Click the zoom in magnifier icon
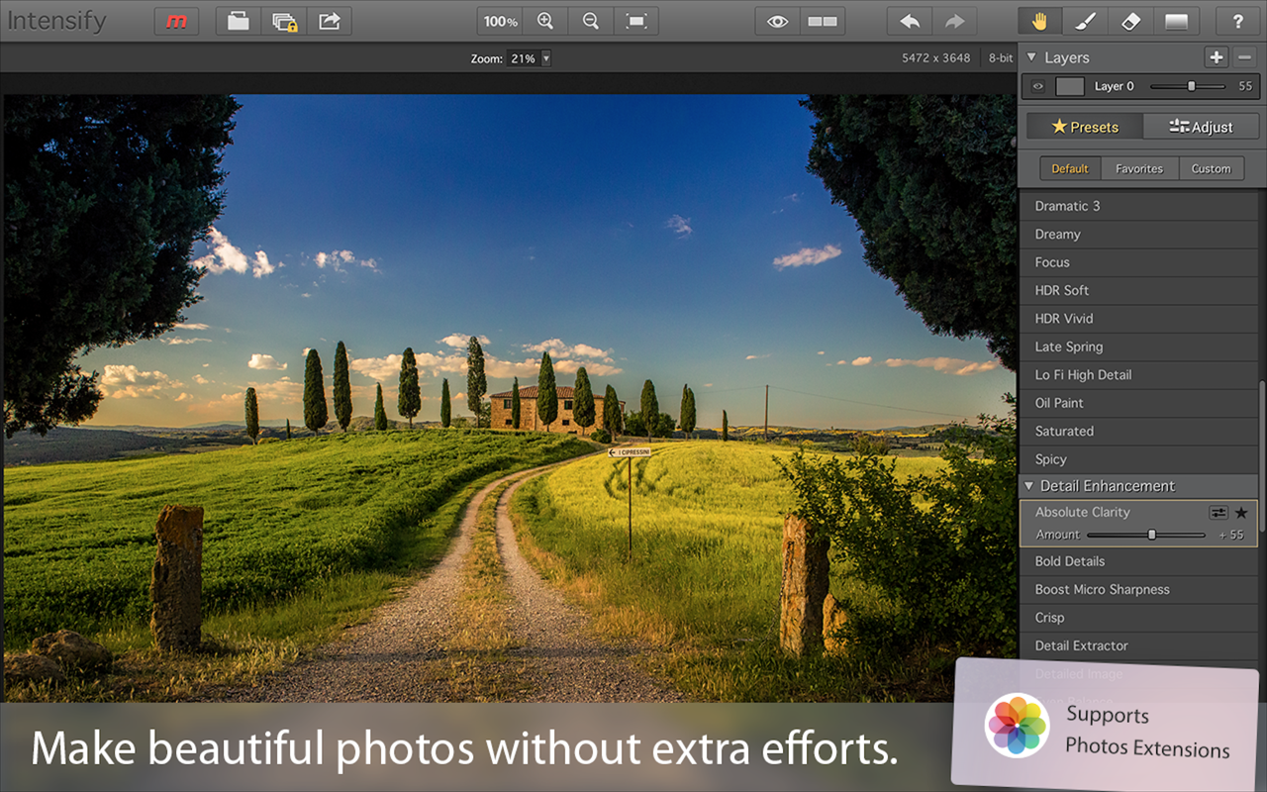1267x792 pixels. tap(545, 21)
